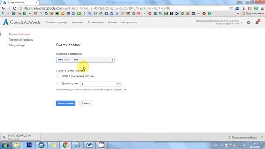Image resolution: width=265 pixels, height=149 pixels.
Task: Open the 'Главная страница' menu
Action: point(56,22)
